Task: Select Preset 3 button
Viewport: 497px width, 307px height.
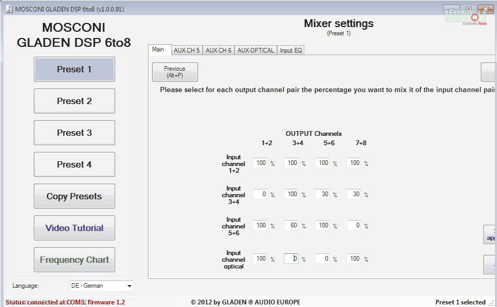Action: (74, 133)
